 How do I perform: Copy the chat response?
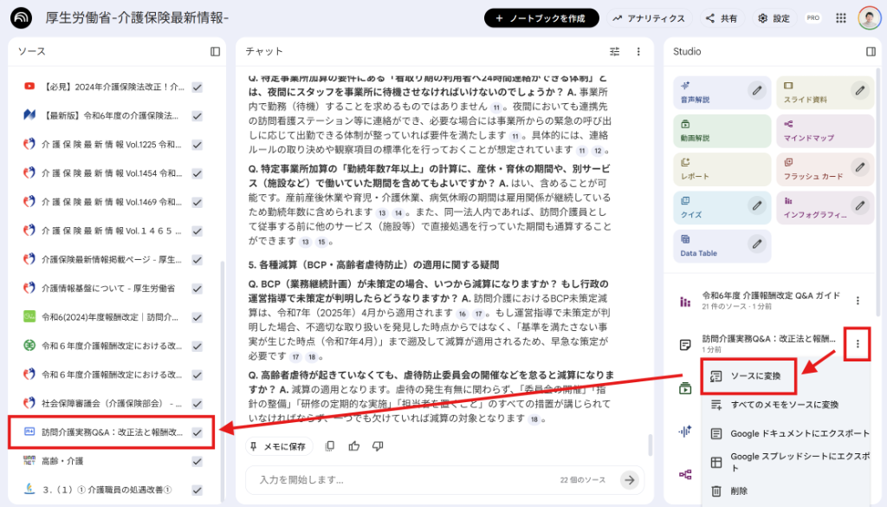[x=330, y=446]
